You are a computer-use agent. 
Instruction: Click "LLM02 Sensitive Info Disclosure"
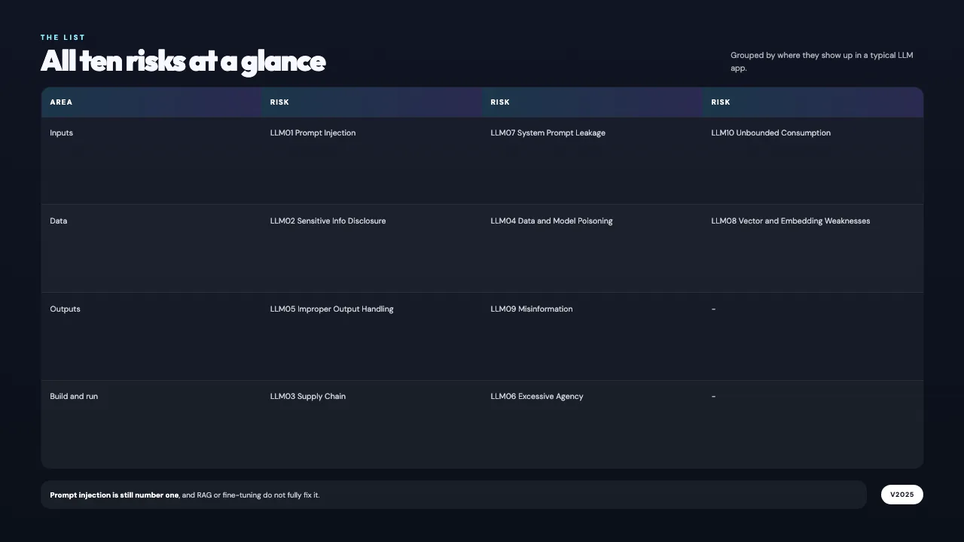tap(328, 221)
